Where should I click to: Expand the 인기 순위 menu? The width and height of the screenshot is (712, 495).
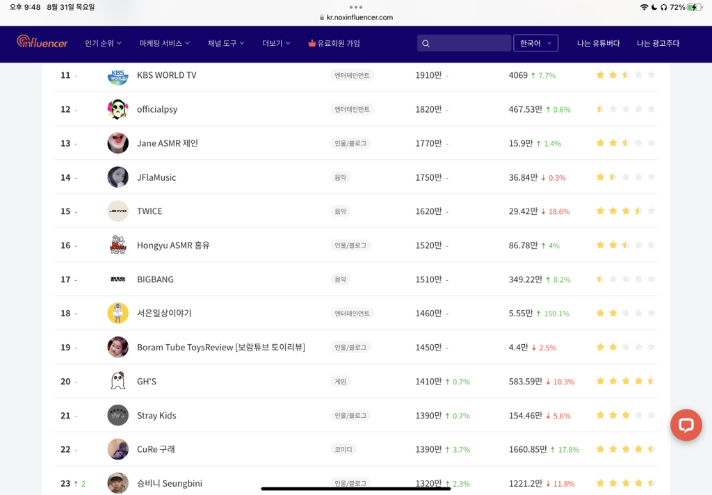(103, 43)
